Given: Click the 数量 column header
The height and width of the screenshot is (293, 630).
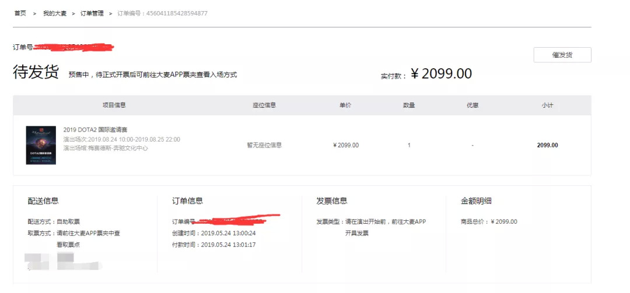Looking at the screenshot, I should coord(409,105).
